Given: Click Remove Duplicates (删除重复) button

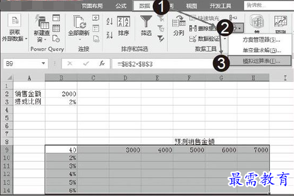Looking at the screenshot, I should (x=204, y=28).
